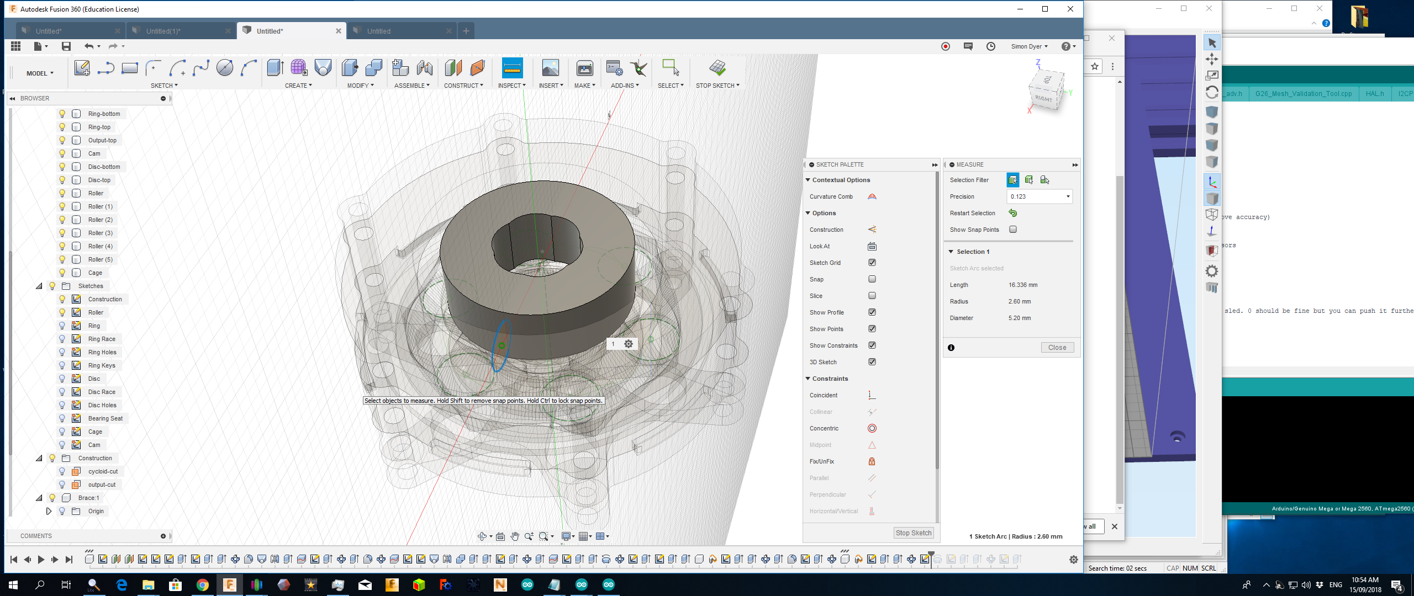Switch to the Untitled(1)* document tab
This screenshot has height=596, width=1414.
coord(163,31)
